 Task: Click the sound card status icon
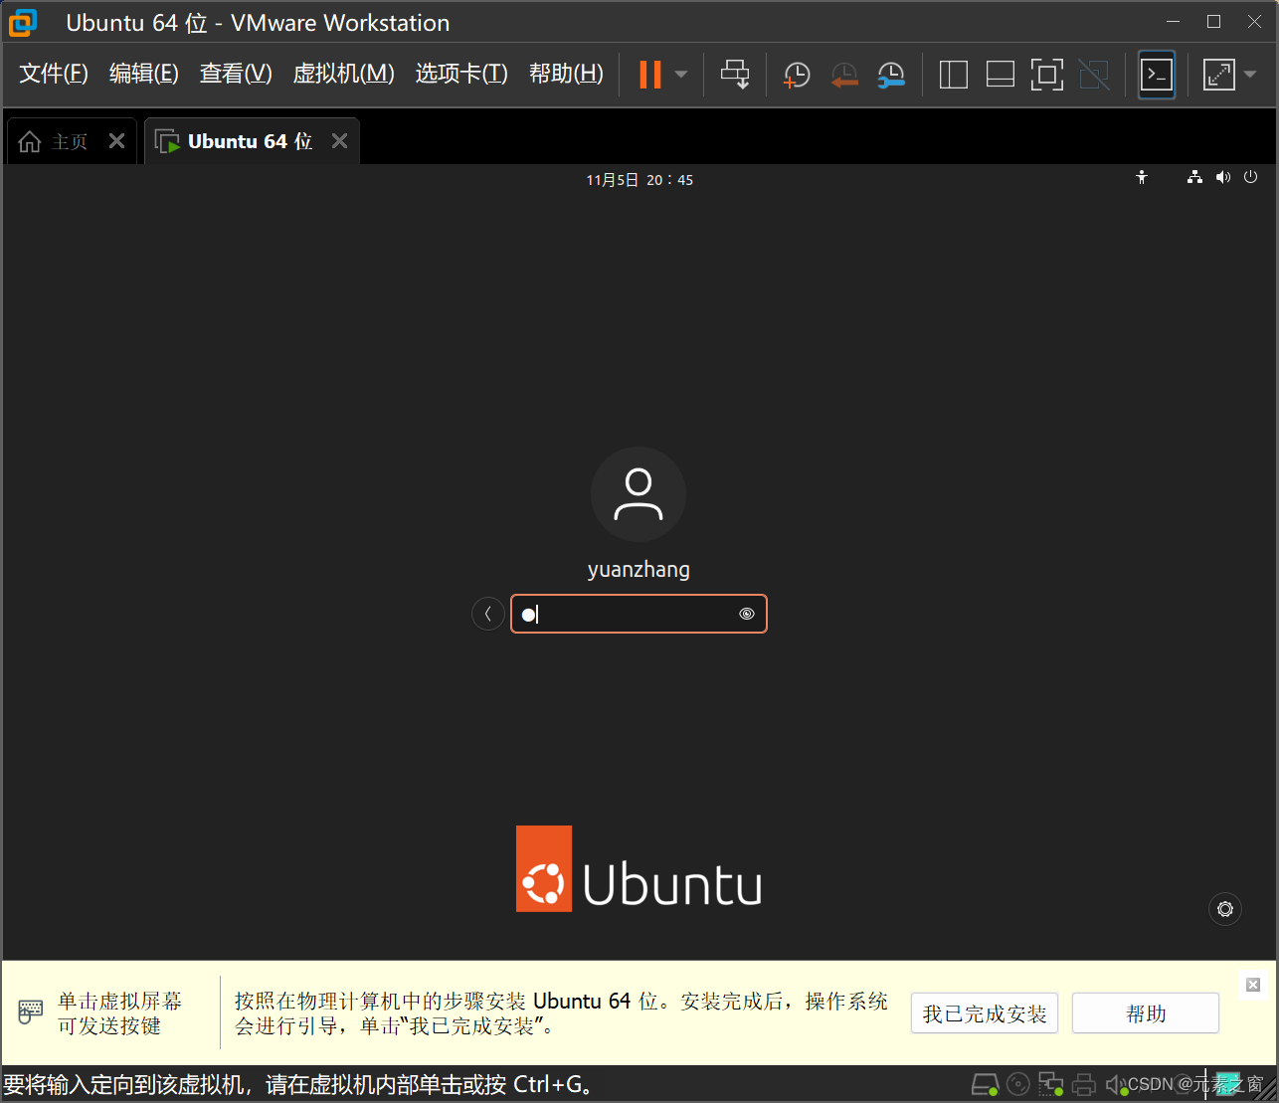(x=1115, y=1084)
